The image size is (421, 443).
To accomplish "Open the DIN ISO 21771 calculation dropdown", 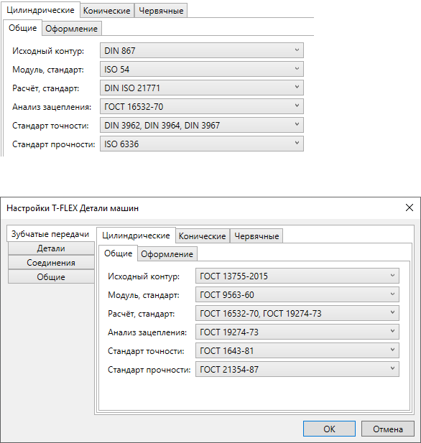I will click(x=202, y=88).
